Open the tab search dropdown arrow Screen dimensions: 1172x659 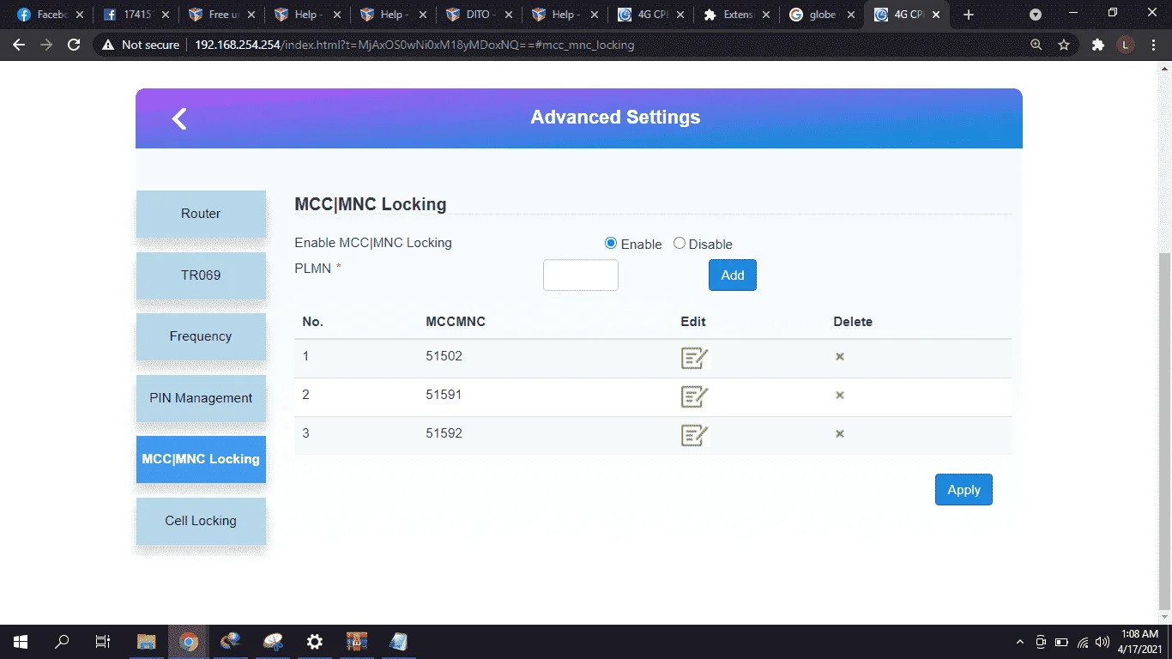point(1036,15)
